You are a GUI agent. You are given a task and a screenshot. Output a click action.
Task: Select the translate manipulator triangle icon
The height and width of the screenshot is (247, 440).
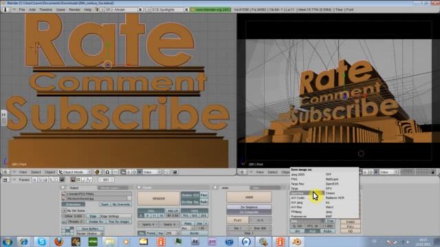tap(129, 172)
